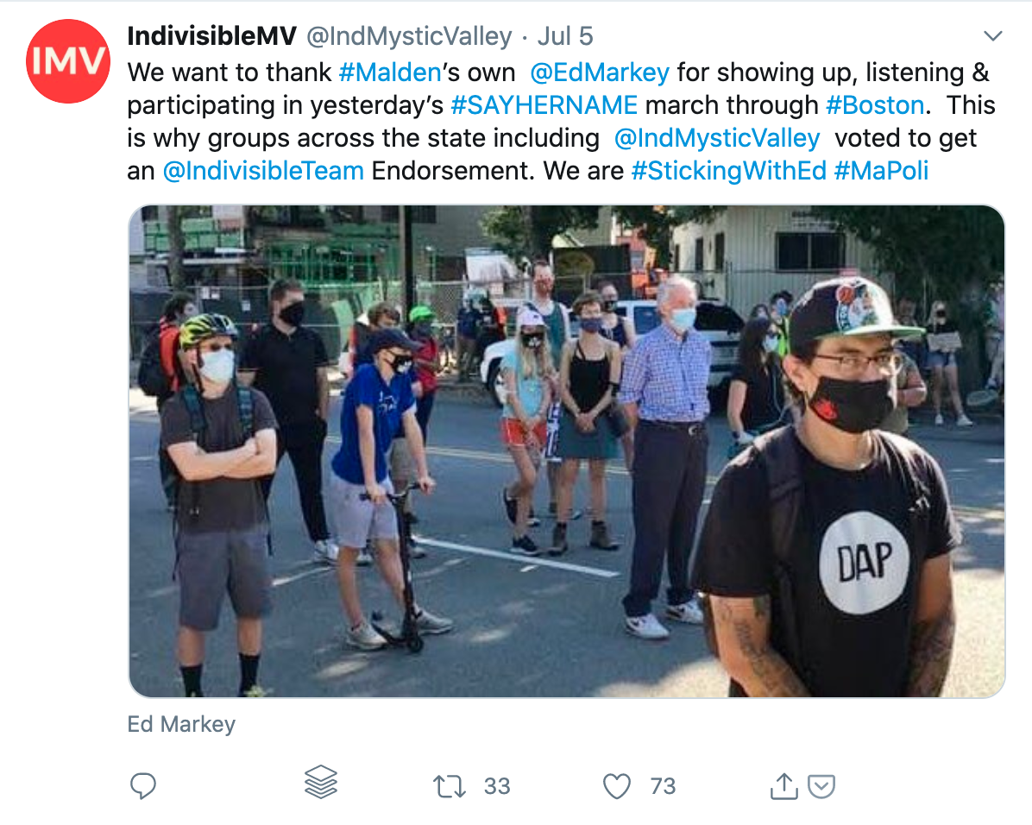Expand the tweet options chevron
Screen dimensions: 1032x825
992,35
